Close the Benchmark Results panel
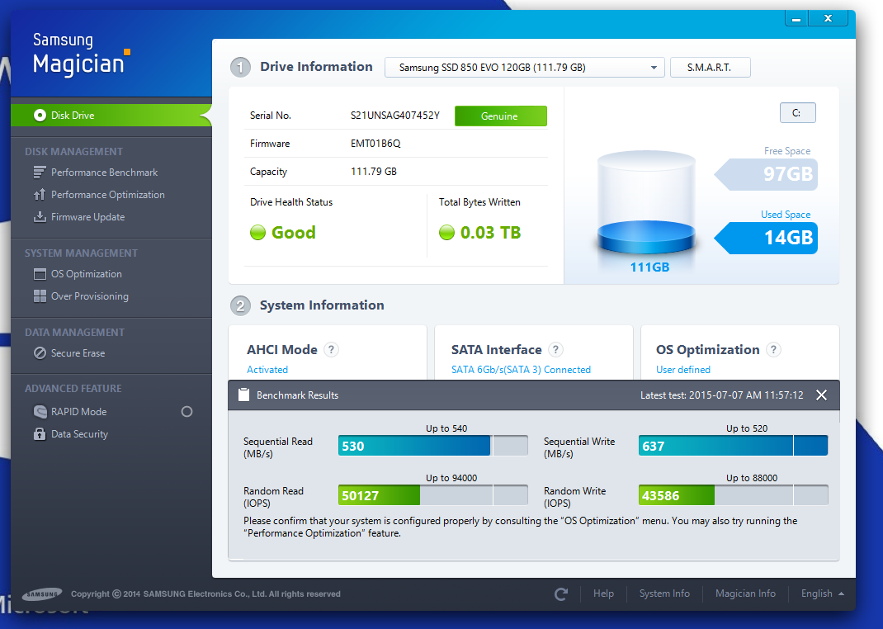883x629 pixels. tap(822, 395)
